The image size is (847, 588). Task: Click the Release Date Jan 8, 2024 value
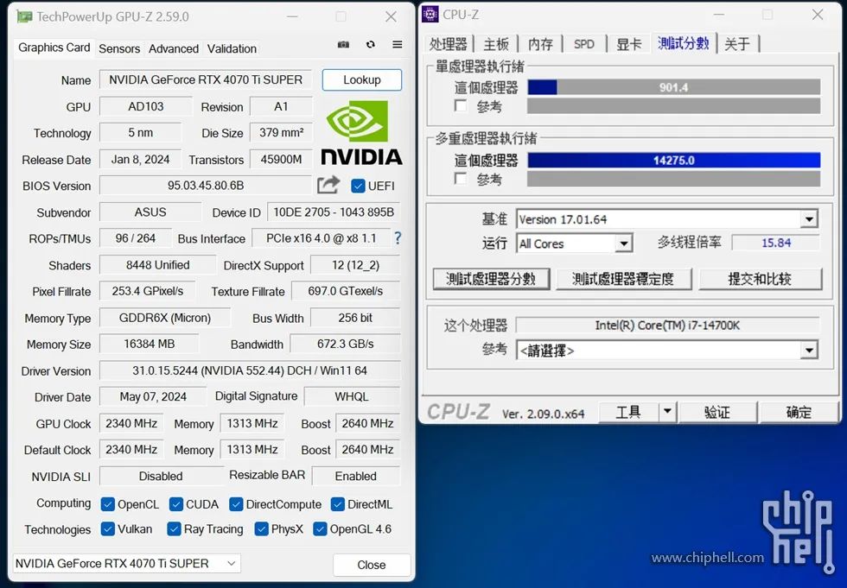(x=140, y=159)
